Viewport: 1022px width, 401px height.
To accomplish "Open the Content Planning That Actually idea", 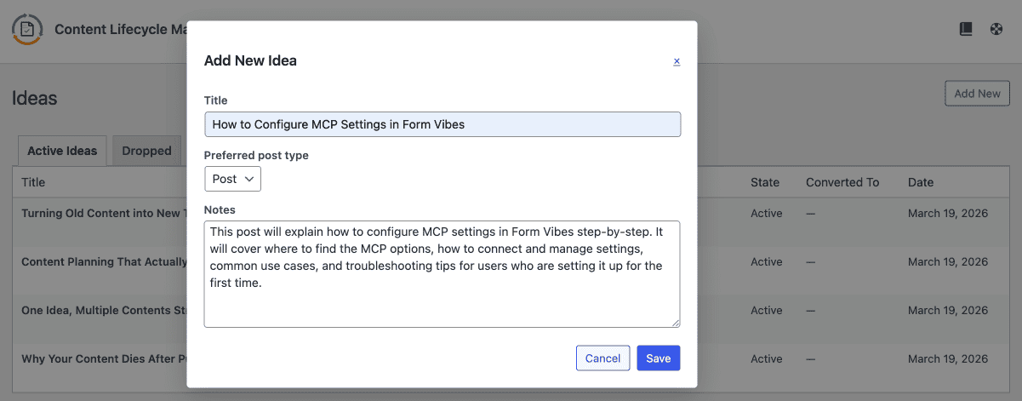I will click(103, 262).
